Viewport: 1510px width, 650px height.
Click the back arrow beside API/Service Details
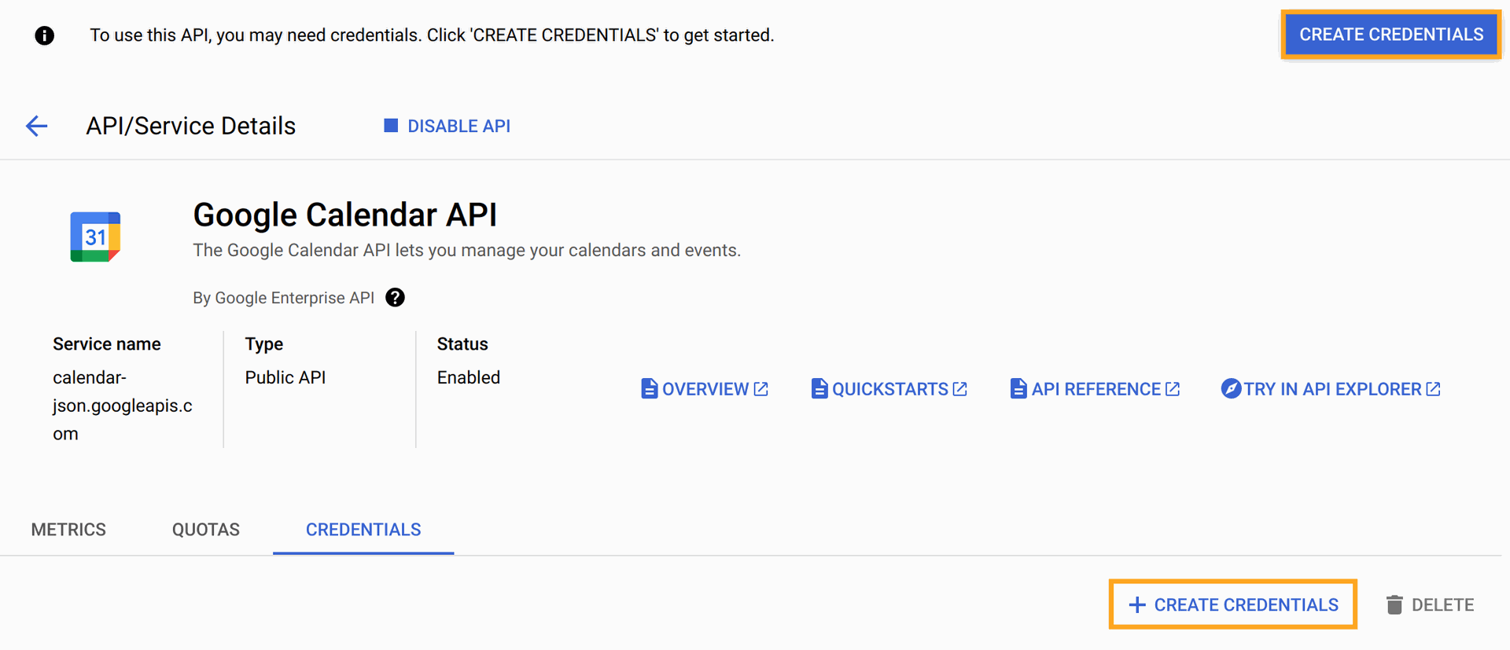pyautogui.click(x=36, y=126)
